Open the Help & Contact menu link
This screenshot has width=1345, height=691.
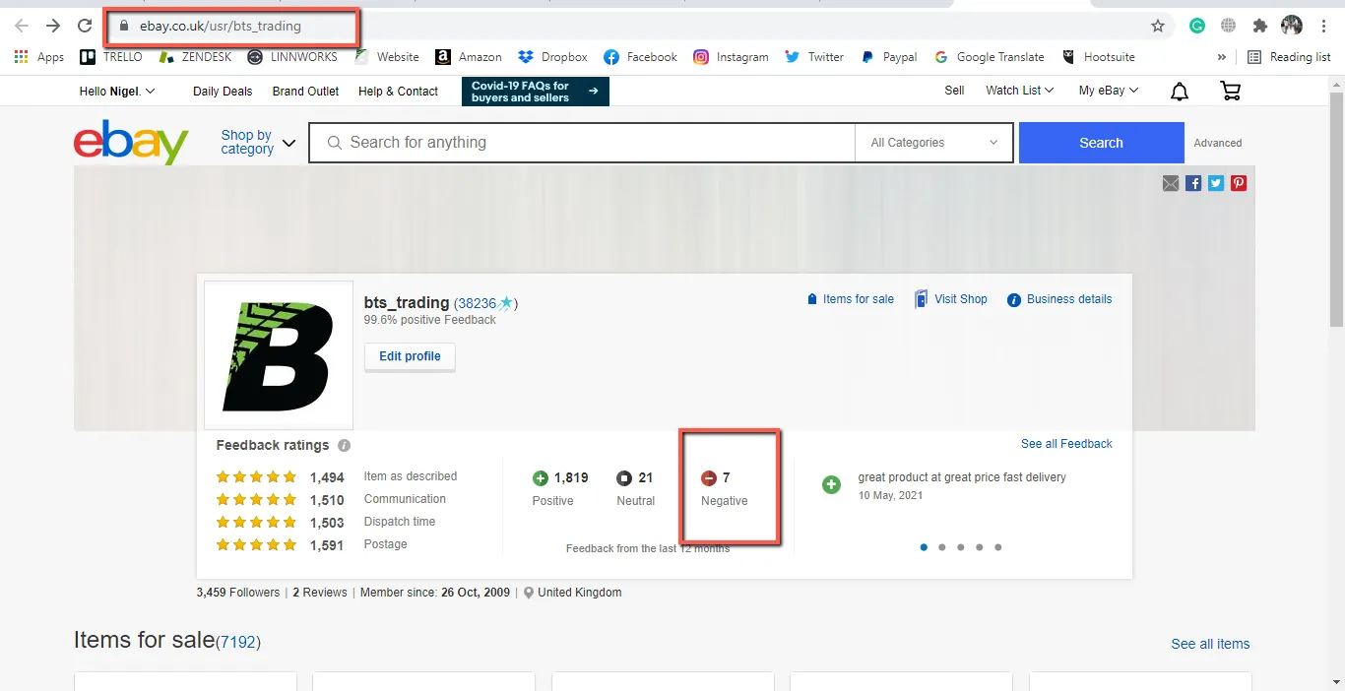398,91
